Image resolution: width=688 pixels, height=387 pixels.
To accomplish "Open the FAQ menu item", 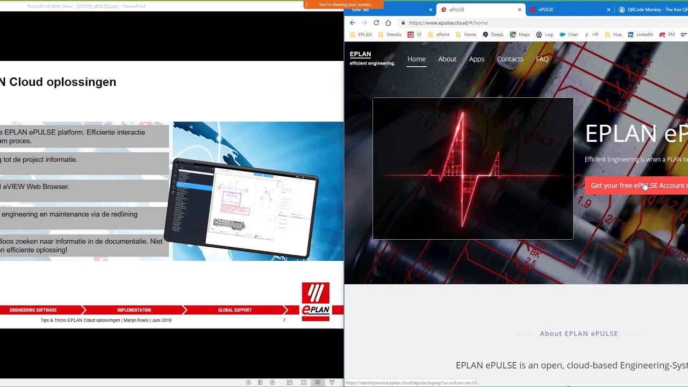I will 542,59.
